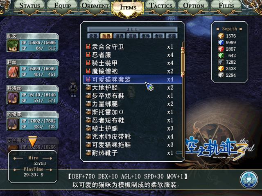Go to the Tactics tab
Image resolution: width=262 pixels, height=196 pixels.
click(x=161, y=6)
